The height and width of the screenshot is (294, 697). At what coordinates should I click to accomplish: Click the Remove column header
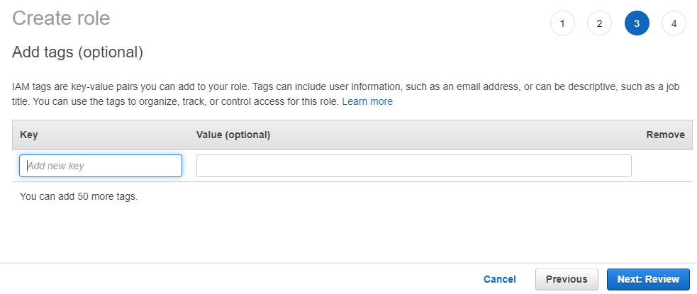(x=665, y=135)
